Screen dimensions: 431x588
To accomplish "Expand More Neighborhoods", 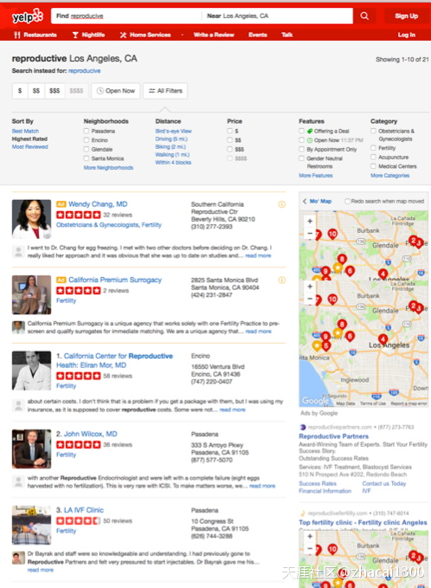I will (108, 168).
